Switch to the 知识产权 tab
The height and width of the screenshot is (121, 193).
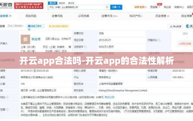point(136,16)
